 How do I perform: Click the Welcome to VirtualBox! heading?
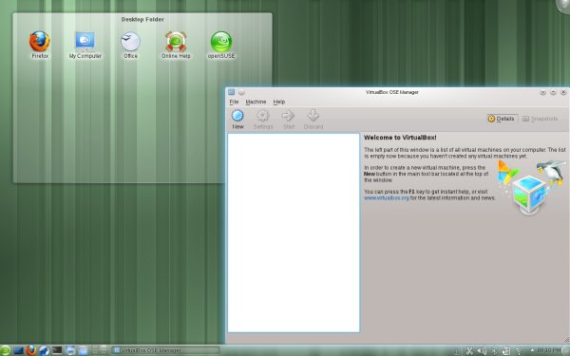[400, 138]
